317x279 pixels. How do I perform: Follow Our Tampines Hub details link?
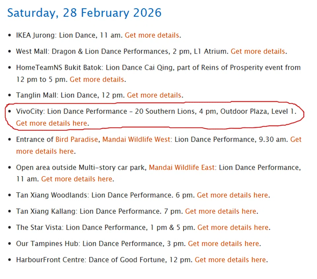click(x=224, y=244)
